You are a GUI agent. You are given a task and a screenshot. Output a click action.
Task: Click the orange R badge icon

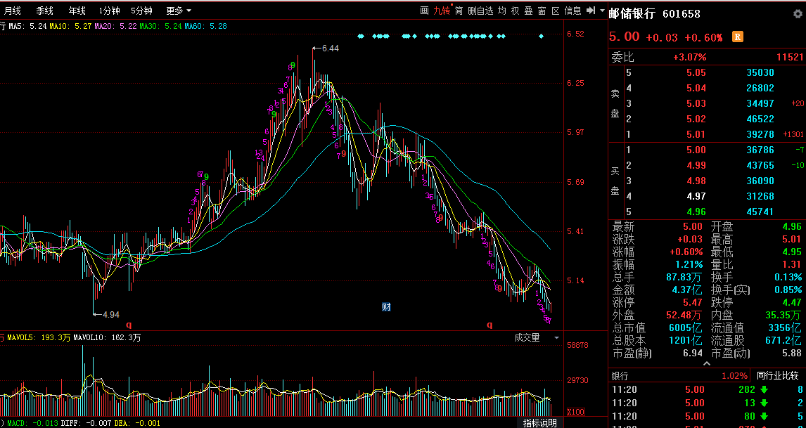[x=738, y=37]
